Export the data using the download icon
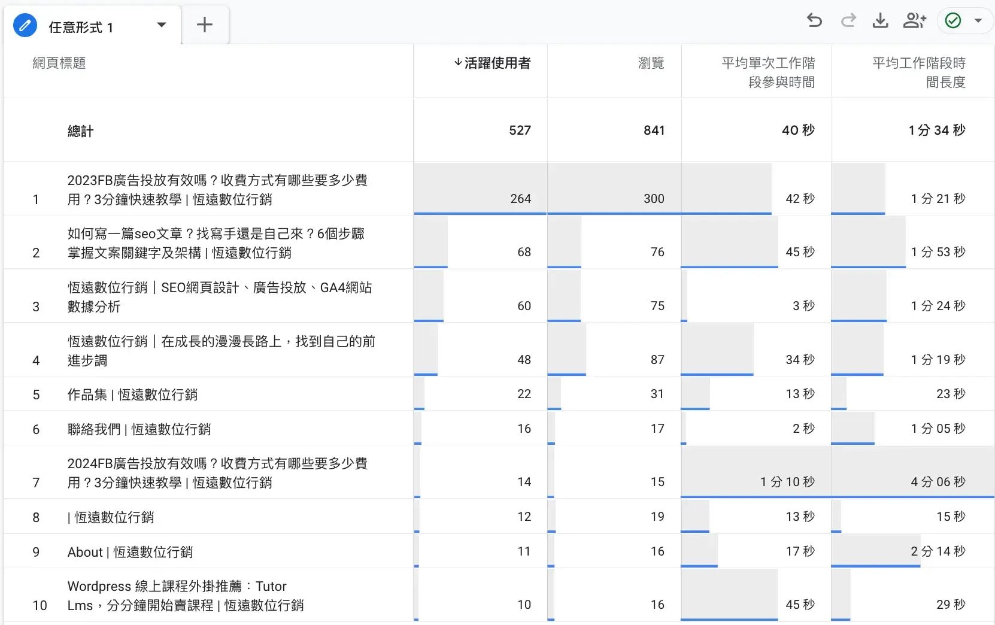 (881, 20)
